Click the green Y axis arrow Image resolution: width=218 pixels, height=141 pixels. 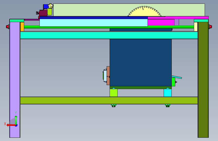tap(16, 120)
